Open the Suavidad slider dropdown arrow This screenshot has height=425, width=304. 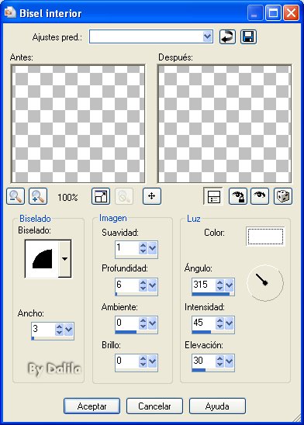(x=152, y=247)
